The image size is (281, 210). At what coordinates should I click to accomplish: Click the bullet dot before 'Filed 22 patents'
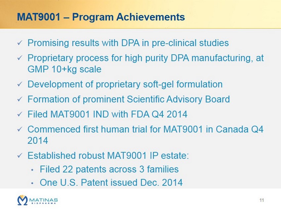coord(32,170)
